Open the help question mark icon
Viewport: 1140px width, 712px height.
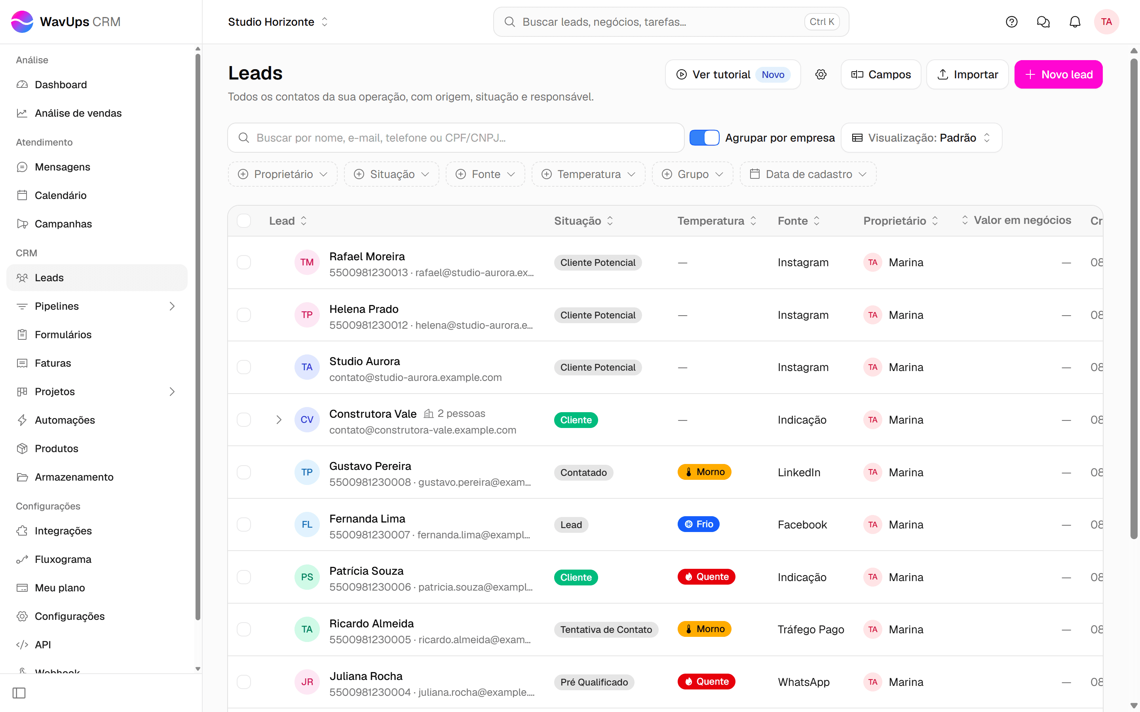[1011, 22]
